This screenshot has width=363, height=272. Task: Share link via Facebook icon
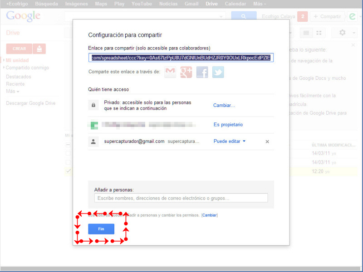pos(202,72)
